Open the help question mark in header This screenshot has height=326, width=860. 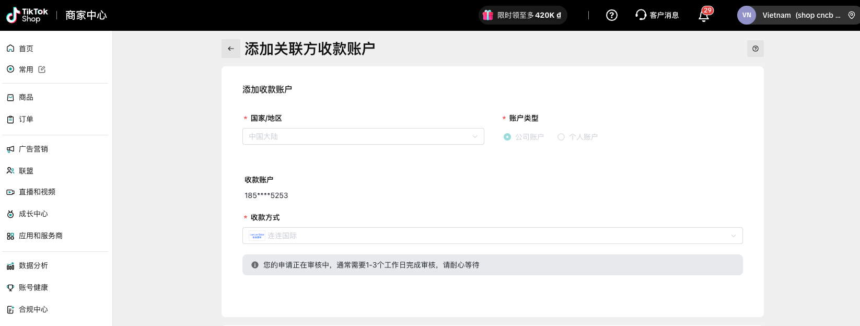coord(611,15)
